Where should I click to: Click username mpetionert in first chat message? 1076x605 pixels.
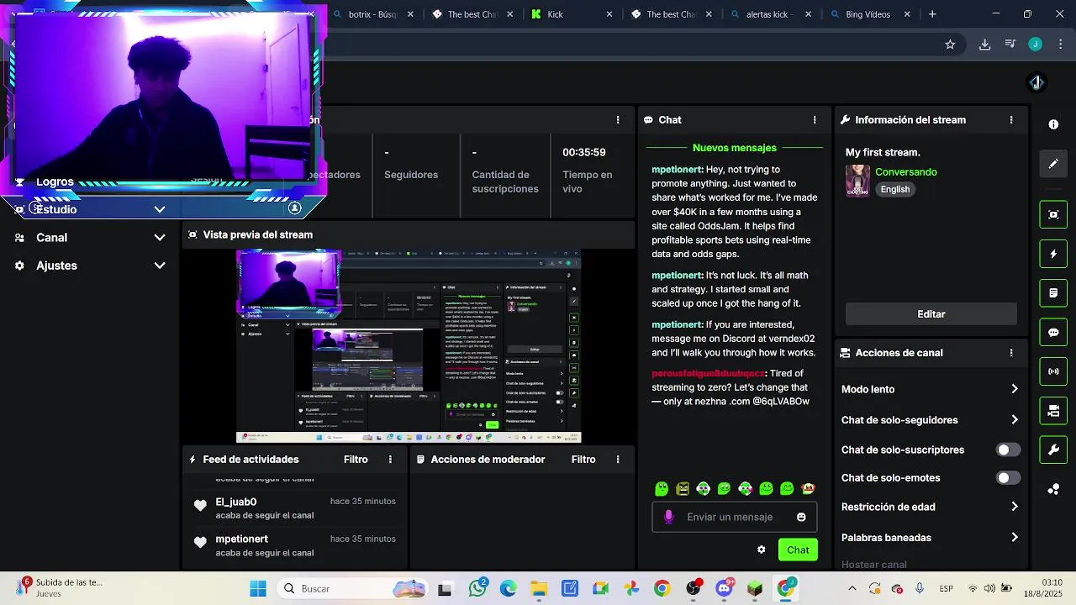[677, 170]
